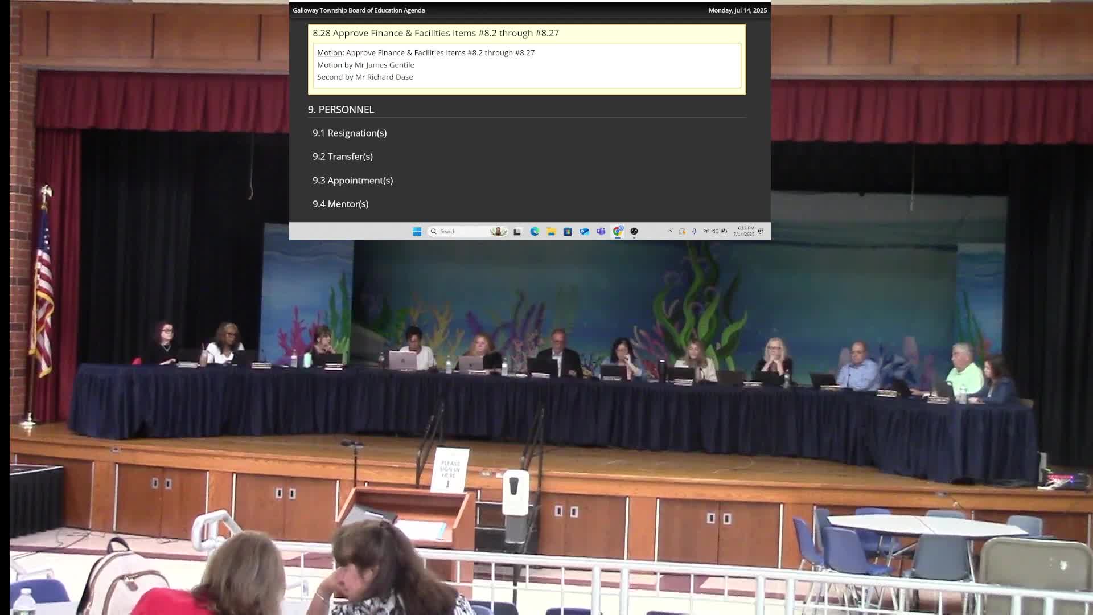Click the microphone tray icon

click(x=694, y=231)
